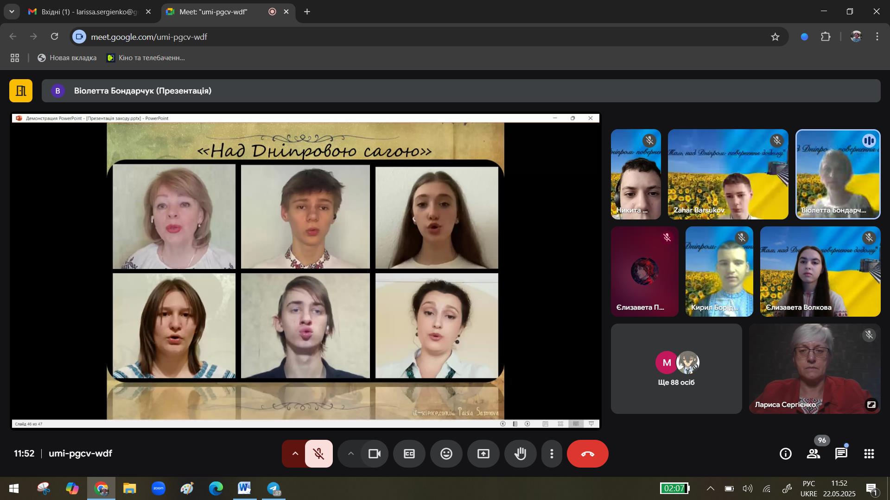Open the Кіно та телебачення bookmark
890x500 pixels.
click(146, 58)
